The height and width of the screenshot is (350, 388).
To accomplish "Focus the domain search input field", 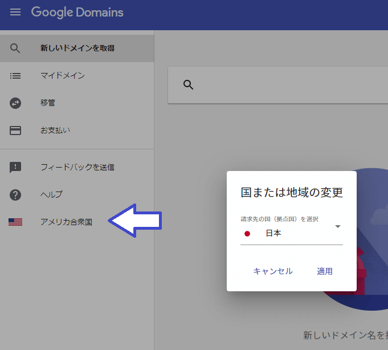I will [278, 85].
